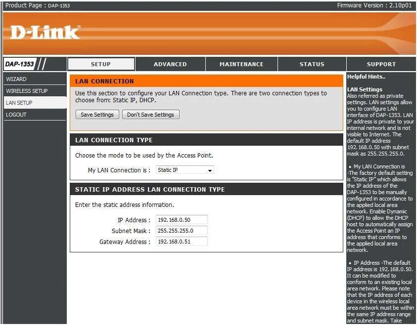Click the 'Product Page : DAP-1353' text
The image size is (417, 325).
[38, 5]
